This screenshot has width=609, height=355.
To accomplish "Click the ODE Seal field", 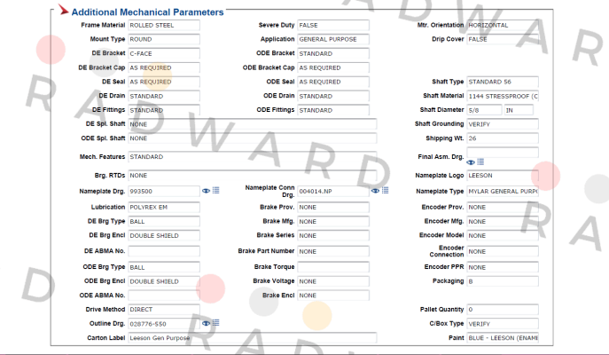I will click(x=333, y=82).
